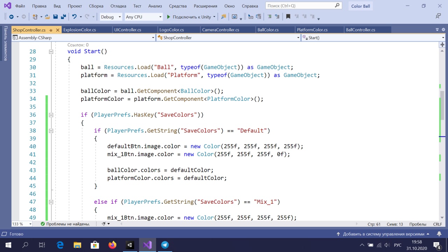Viewport: 448px width, 252px height.
Task: Toggle the Bookmark icon in toolbar
Action: pos(288,17)
